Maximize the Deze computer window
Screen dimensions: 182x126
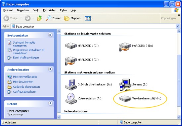(172, 4)
